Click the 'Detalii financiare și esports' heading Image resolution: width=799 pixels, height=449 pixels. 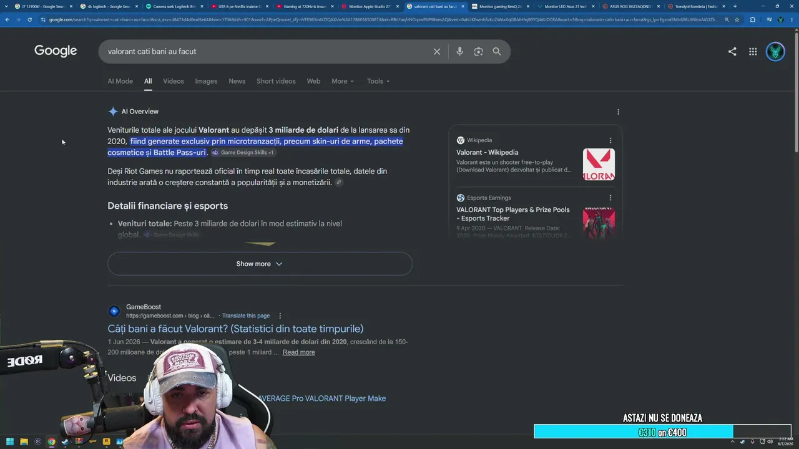click(x=167, y=206)
